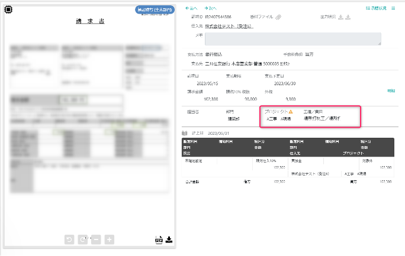Click the paperclip 添付ファイル icon
This screenshot has width=405, height=256.
click(x=278, y=17)
